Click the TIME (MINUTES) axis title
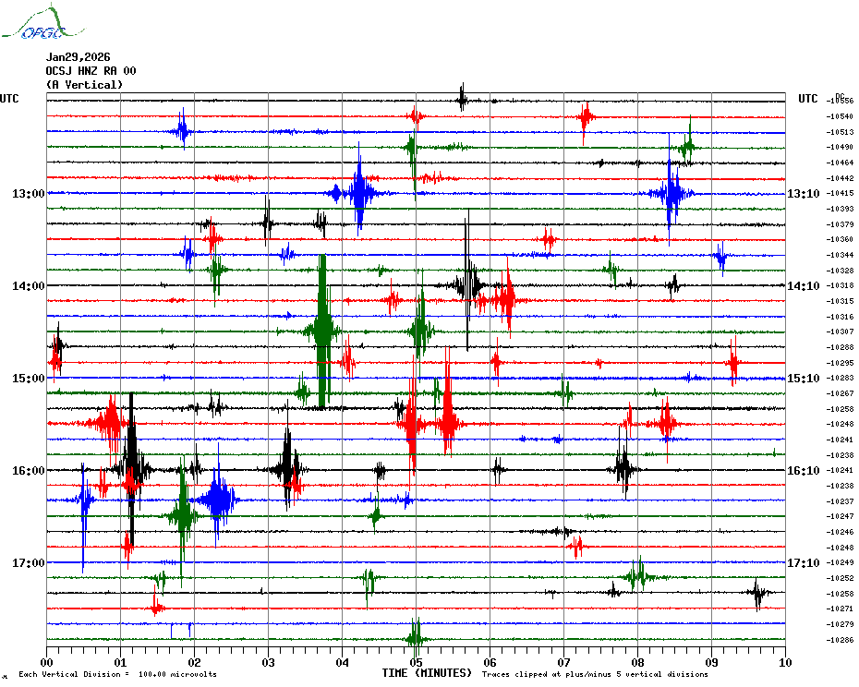 pos(427,673)
